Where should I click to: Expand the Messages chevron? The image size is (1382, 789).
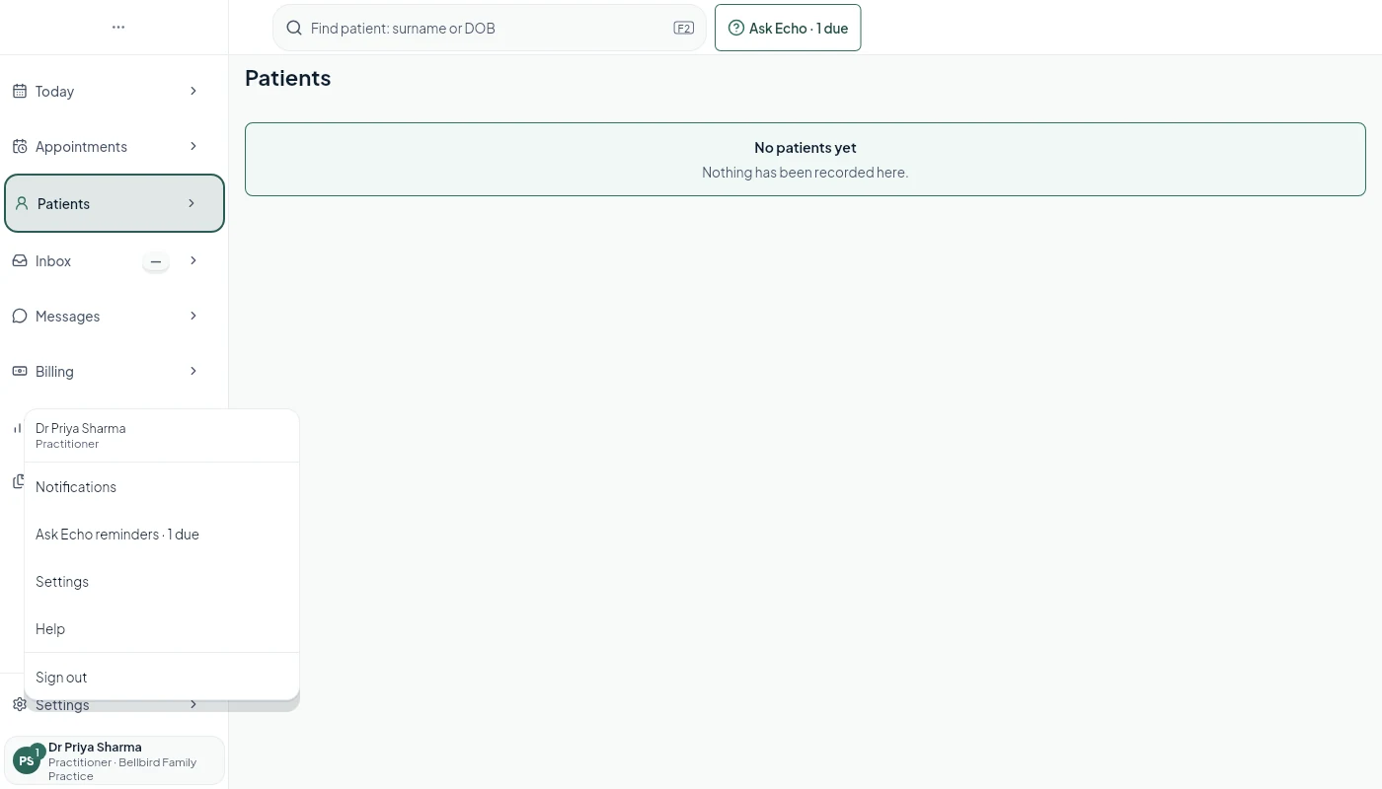(x=193, y=316)
